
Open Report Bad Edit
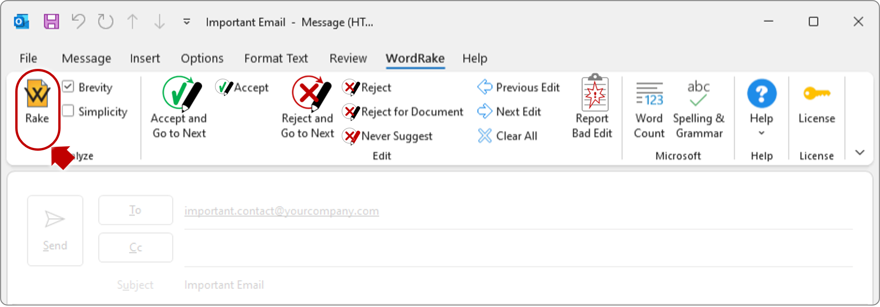[x=592, y=107]
